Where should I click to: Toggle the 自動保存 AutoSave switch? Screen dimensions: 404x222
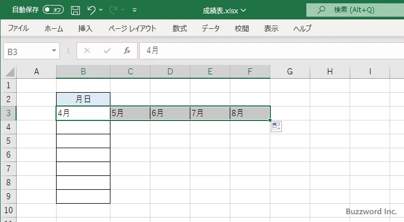click(x=53, y=10)
